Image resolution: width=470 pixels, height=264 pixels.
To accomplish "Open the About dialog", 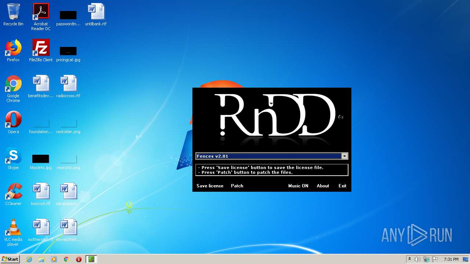I will pos(323,186).
